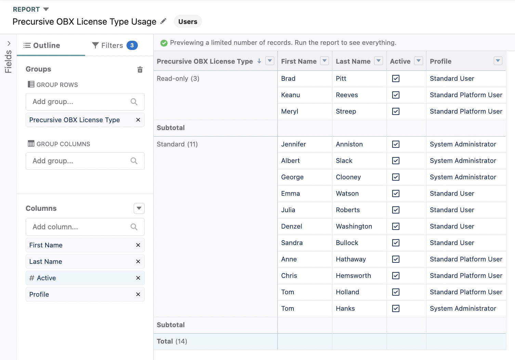Click the Fields vertical panel label
This screenshot has width=515, height=360.
(8, 62)
